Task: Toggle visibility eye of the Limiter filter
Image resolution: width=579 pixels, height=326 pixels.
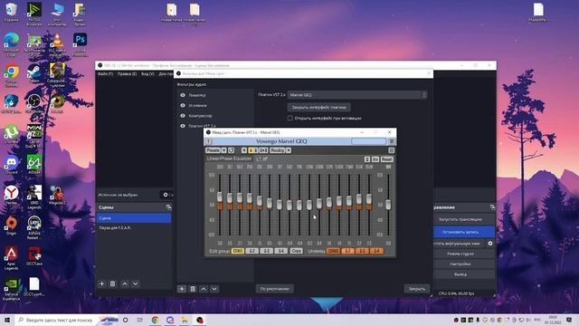Action: tap(183, 95)
